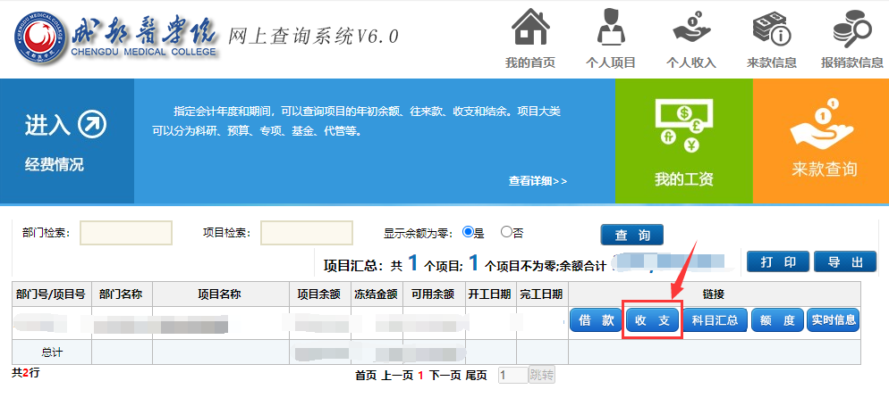Select 是 radio for showing zero balance

468,232
